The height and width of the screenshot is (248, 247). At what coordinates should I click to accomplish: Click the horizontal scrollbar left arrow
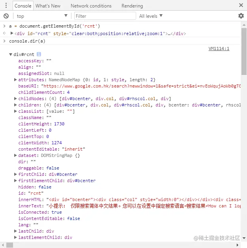point(3,245)
